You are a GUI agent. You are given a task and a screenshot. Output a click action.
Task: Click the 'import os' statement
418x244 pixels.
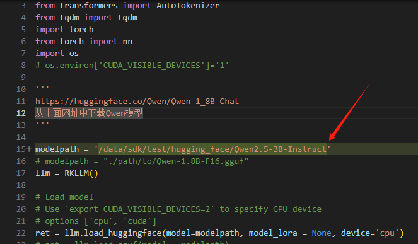tap(57, 54)
